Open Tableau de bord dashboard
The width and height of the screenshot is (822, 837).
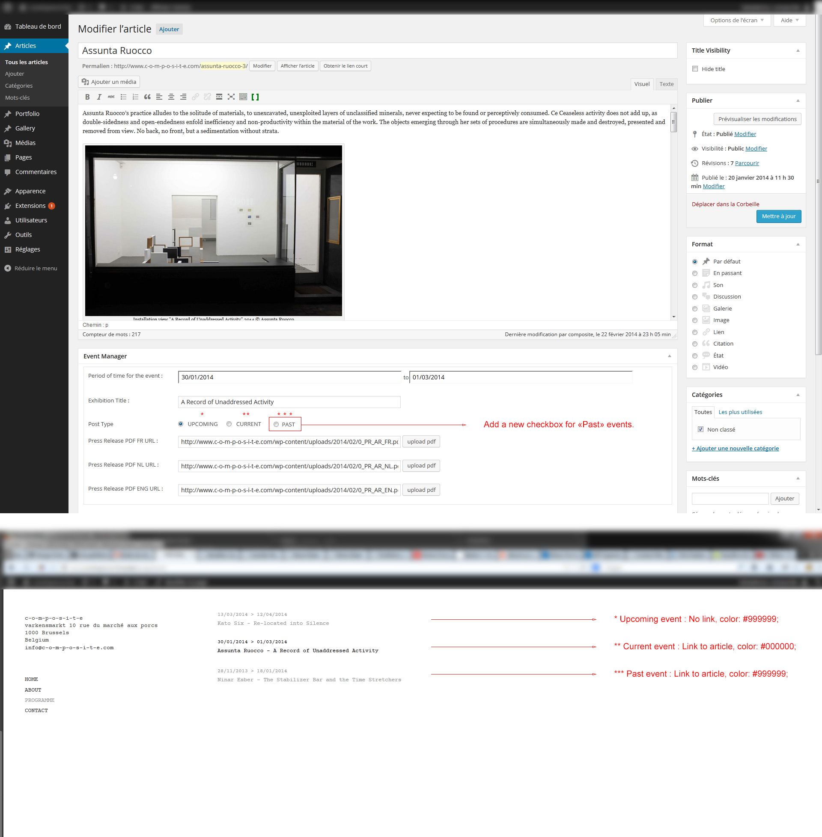(x=34, y=27)
